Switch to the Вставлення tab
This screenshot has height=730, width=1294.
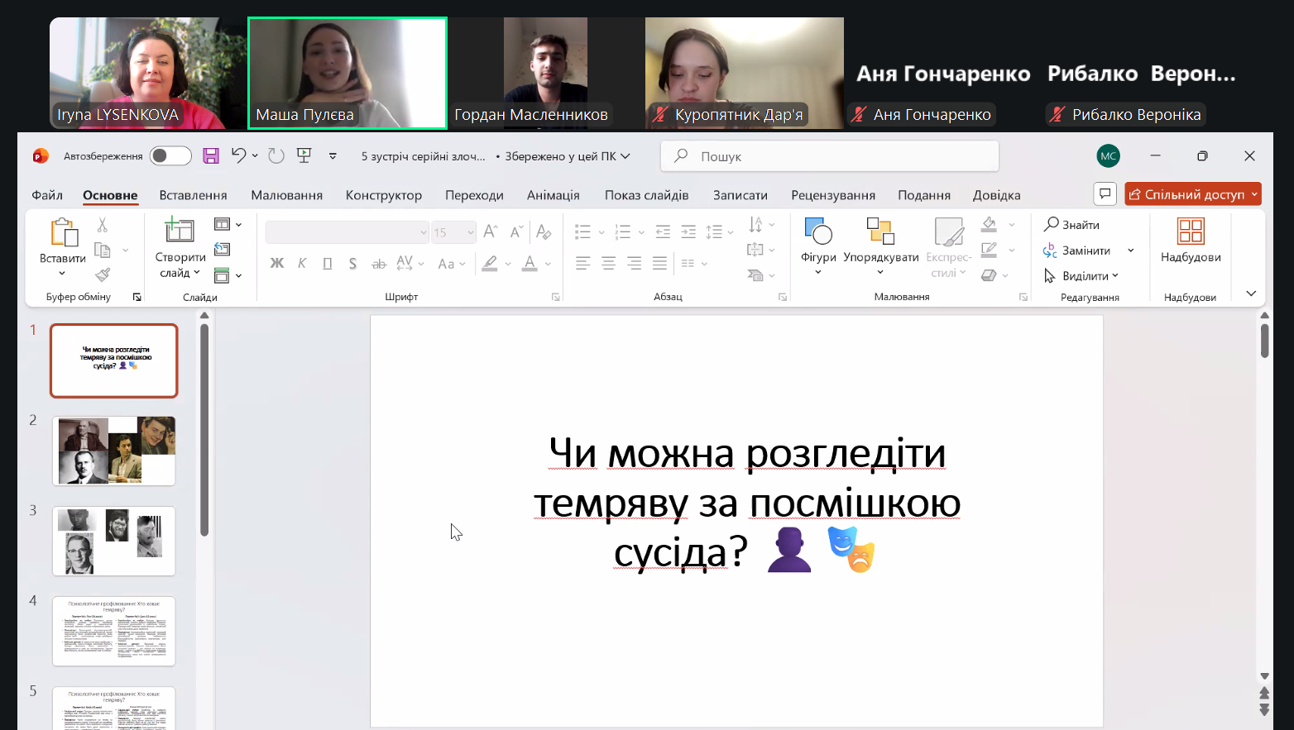193,195
